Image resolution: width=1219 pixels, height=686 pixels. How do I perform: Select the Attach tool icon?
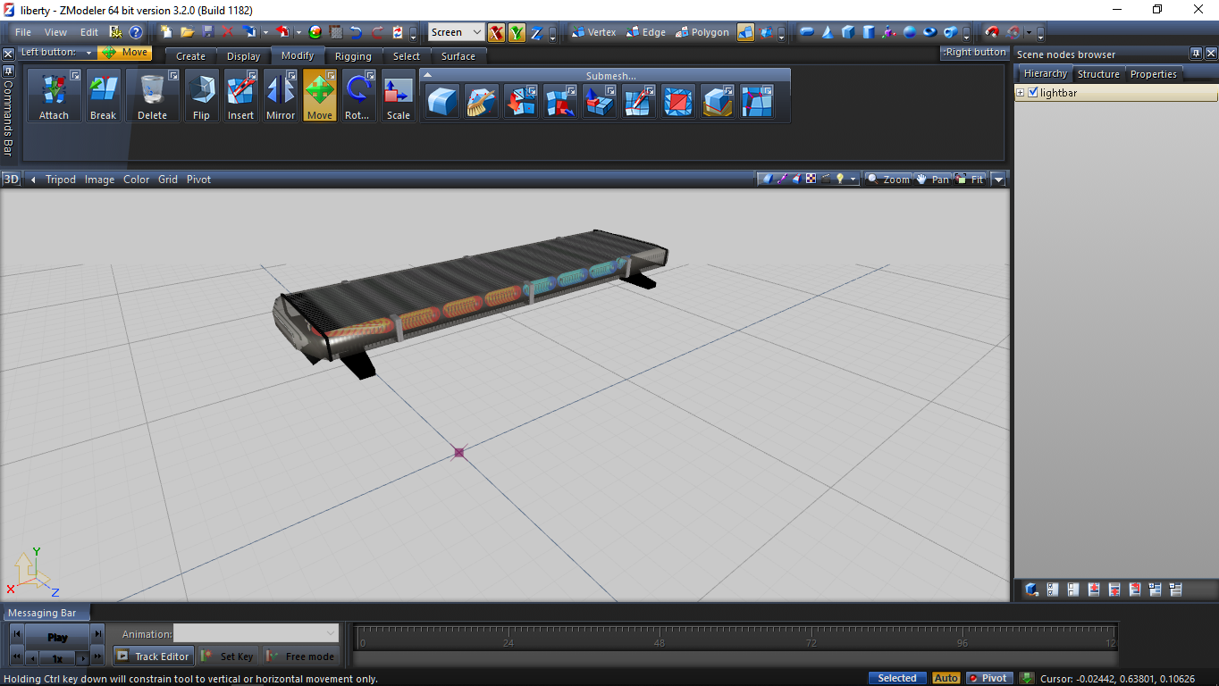[54, 96]
